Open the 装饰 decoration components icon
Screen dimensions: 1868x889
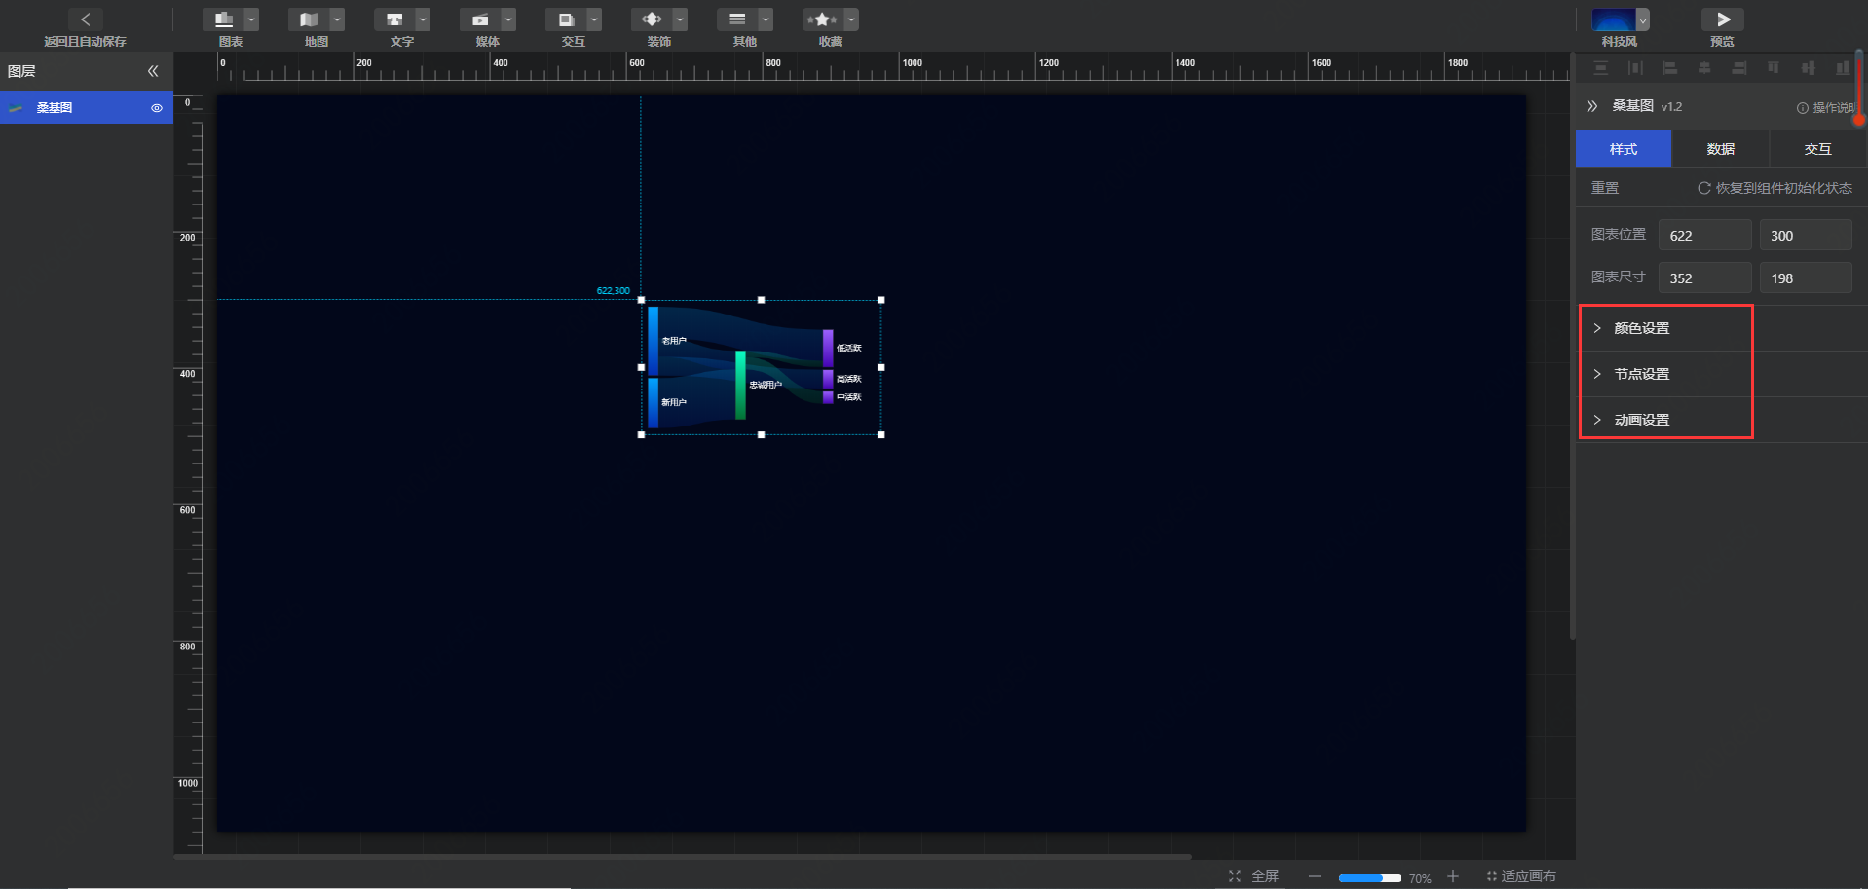click(x=652, y=19)
